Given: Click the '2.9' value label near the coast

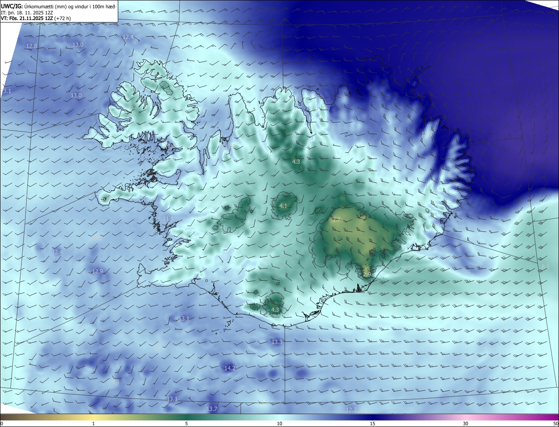Looking at the screenshot, I should point(366,275).
